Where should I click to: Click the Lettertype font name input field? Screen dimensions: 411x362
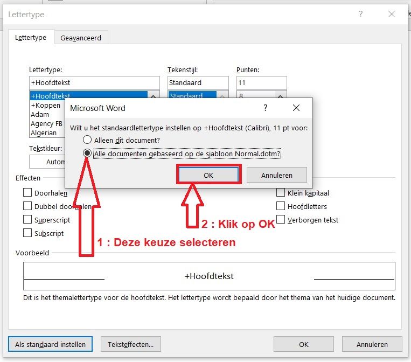94,83
